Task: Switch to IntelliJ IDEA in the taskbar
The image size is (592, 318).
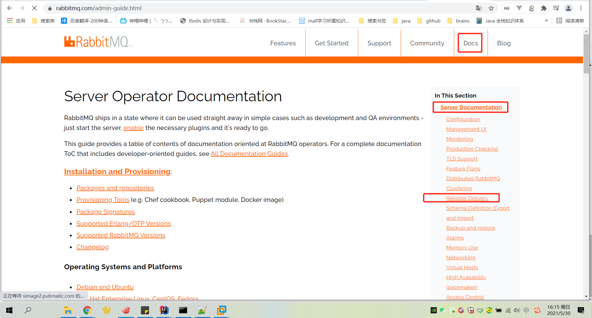Action: tap(164, 310)
